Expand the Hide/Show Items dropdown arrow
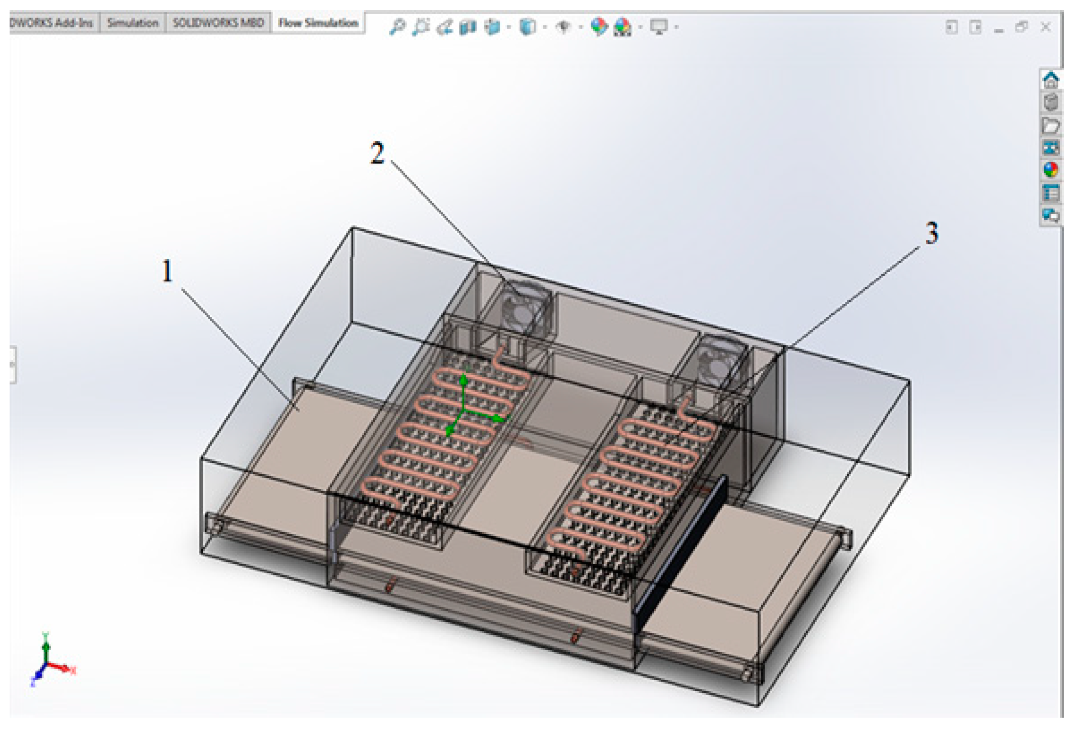Image resolution: width=1077 pixels, height=730 pixels. pos(581,27)
